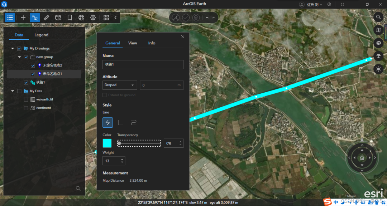The height and width of the screenshot is (206, 387).
Task: Open the search tool on the right
Action: [x=378, y=17]
